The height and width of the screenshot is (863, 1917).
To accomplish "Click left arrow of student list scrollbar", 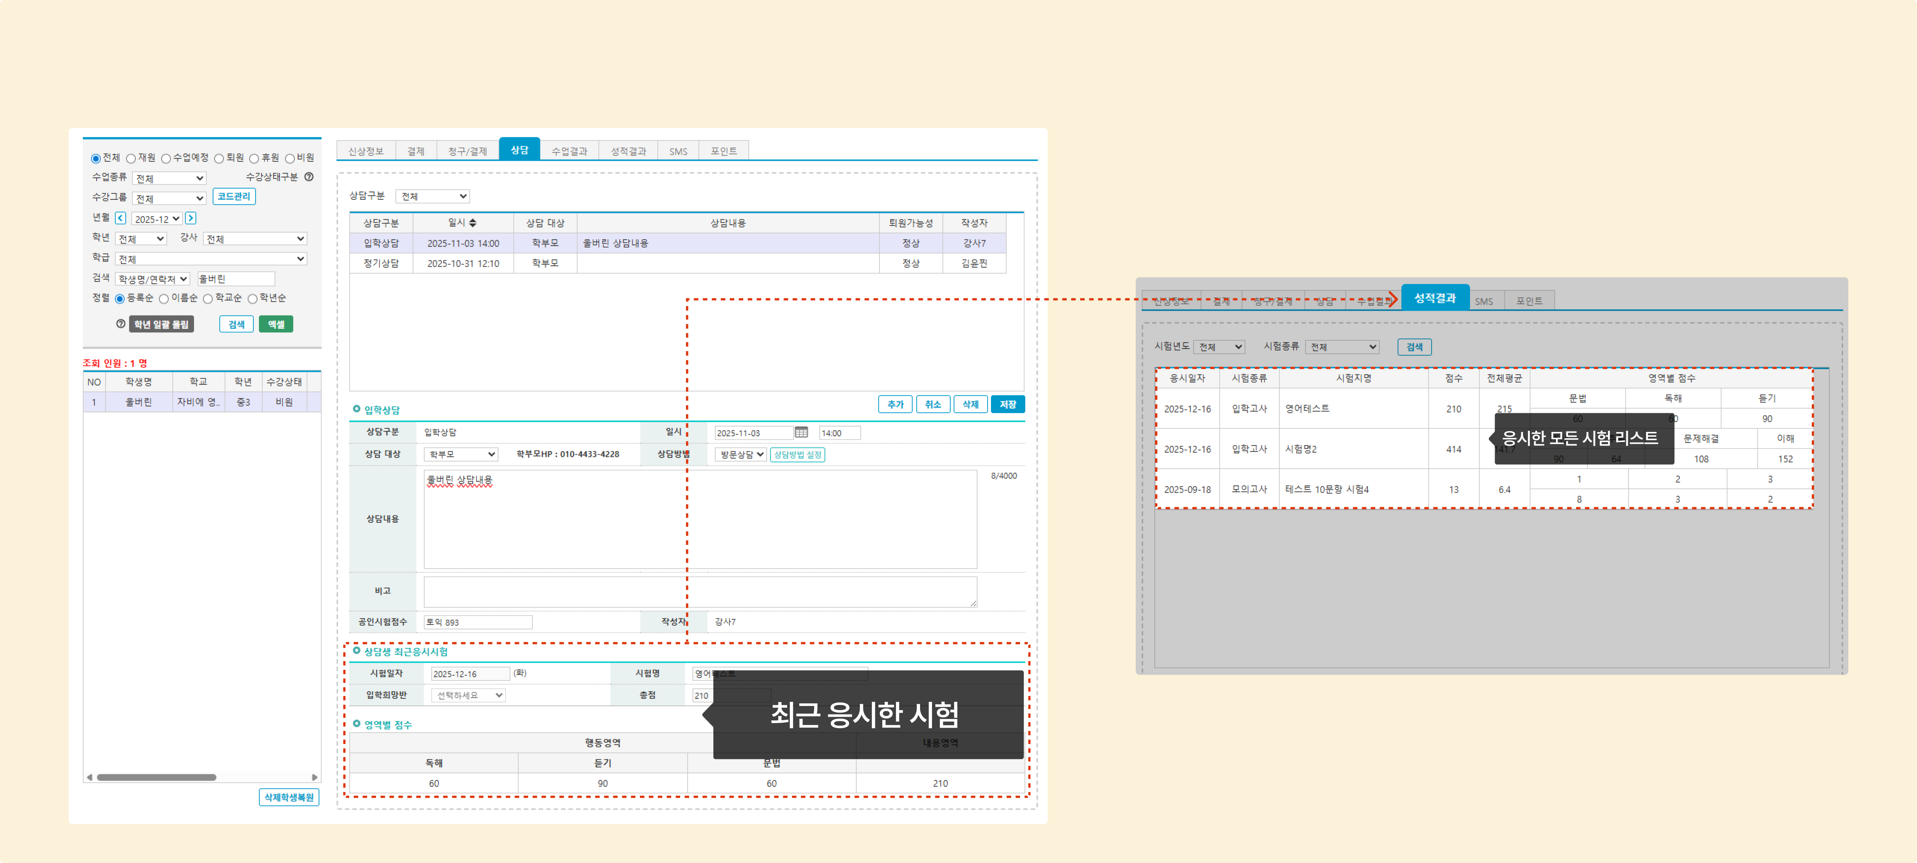I will coord(89,778).
